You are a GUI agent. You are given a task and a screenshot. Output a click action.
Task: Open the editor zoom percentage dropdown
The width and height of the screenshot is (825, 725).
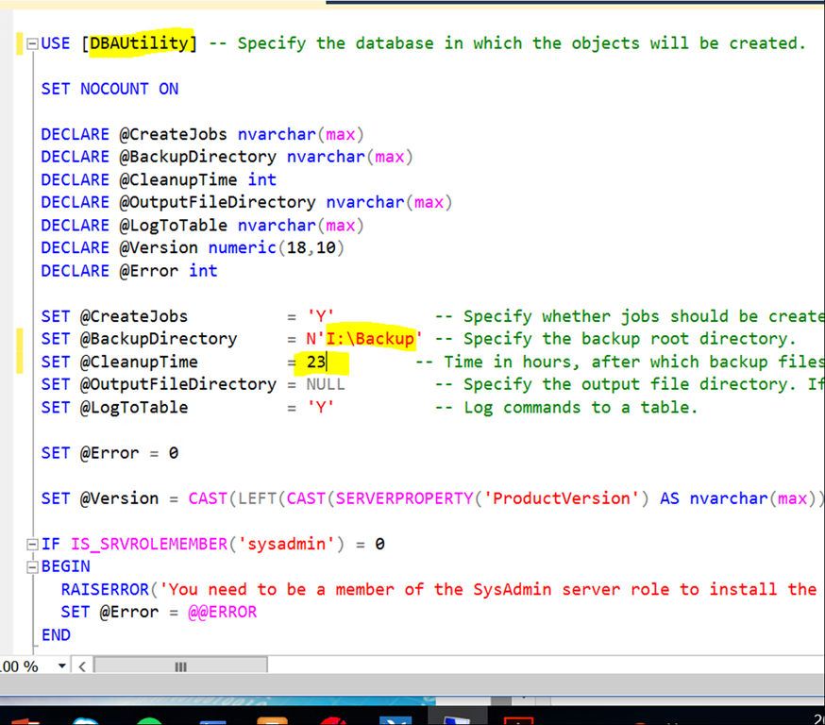(x=62, y=666)
